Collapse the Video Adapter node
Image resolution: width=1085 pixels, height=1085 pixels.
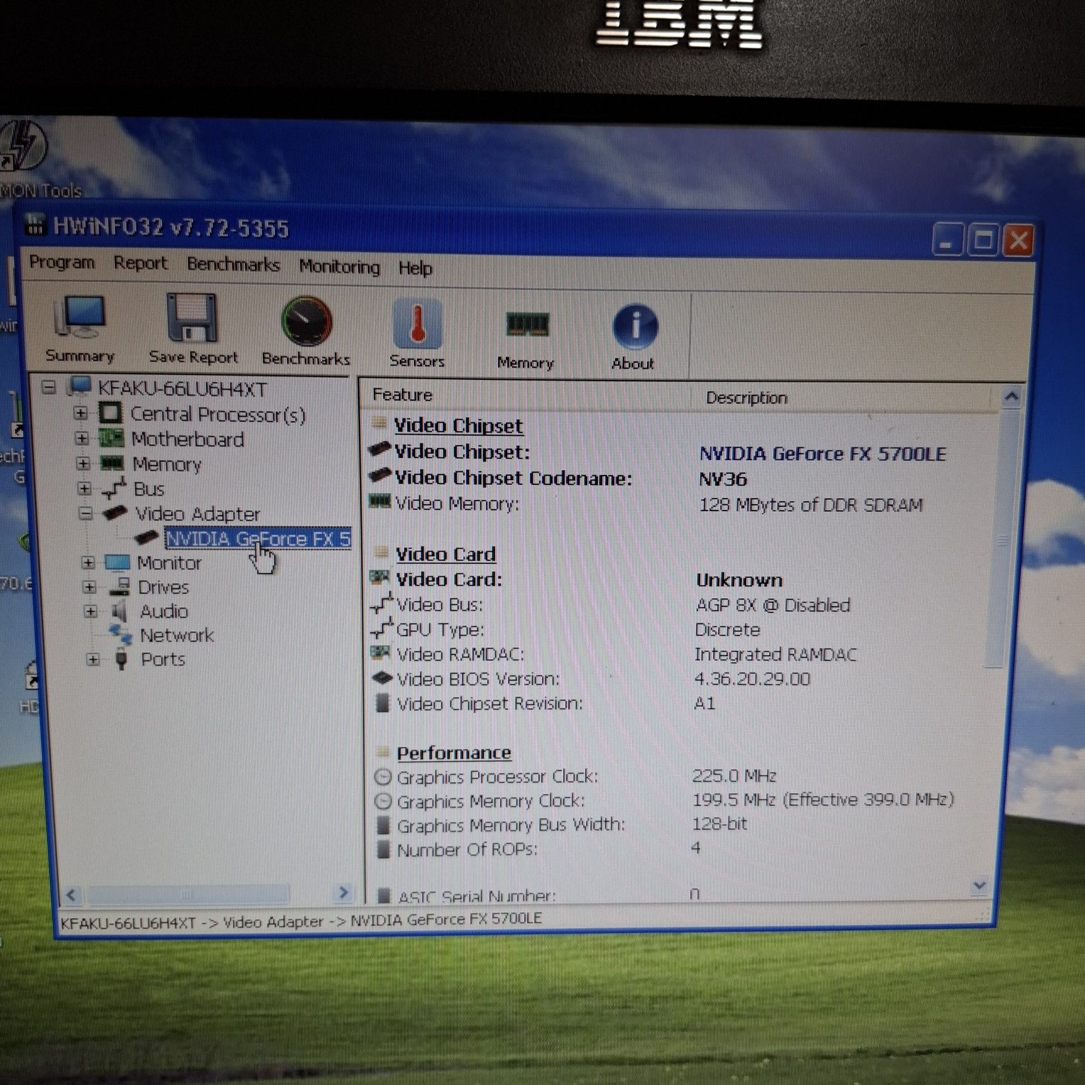(86, 513)
